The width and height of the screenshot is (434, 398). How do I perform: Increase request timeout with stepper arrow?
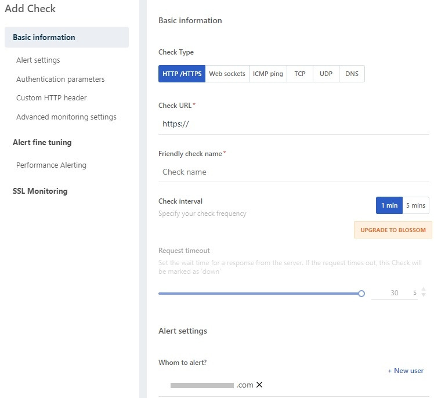(x=424, y=290)
